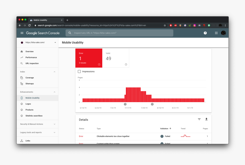Click the Overview home icon

(x=22, y=51)
